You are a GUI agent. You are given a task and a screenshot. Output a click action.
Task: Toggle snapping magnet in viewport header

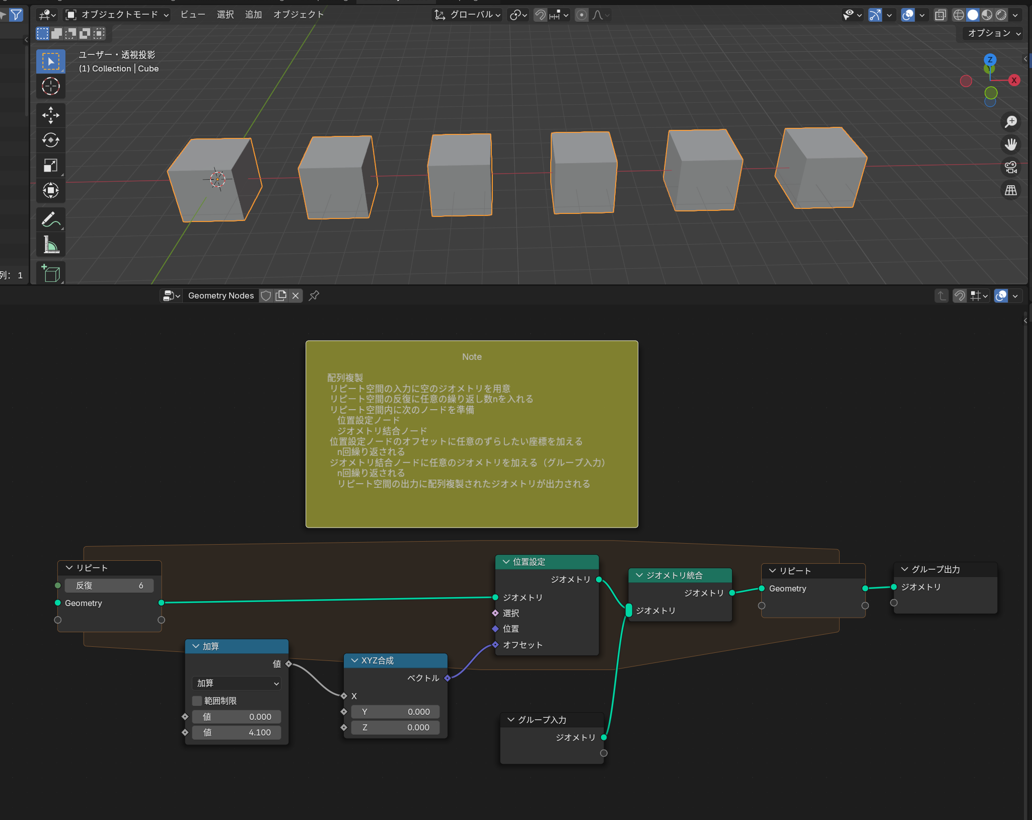click(x=540, y=15)
